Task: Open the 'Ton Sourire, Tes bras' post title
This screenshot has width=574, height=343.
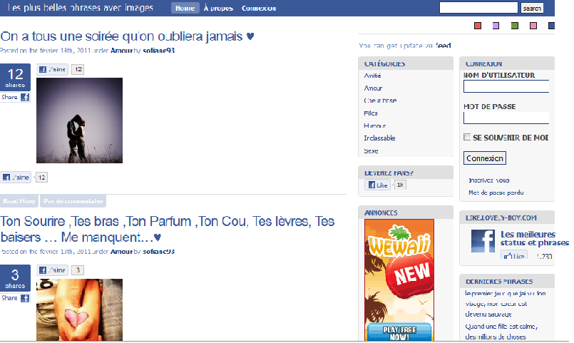Action: 168,229
